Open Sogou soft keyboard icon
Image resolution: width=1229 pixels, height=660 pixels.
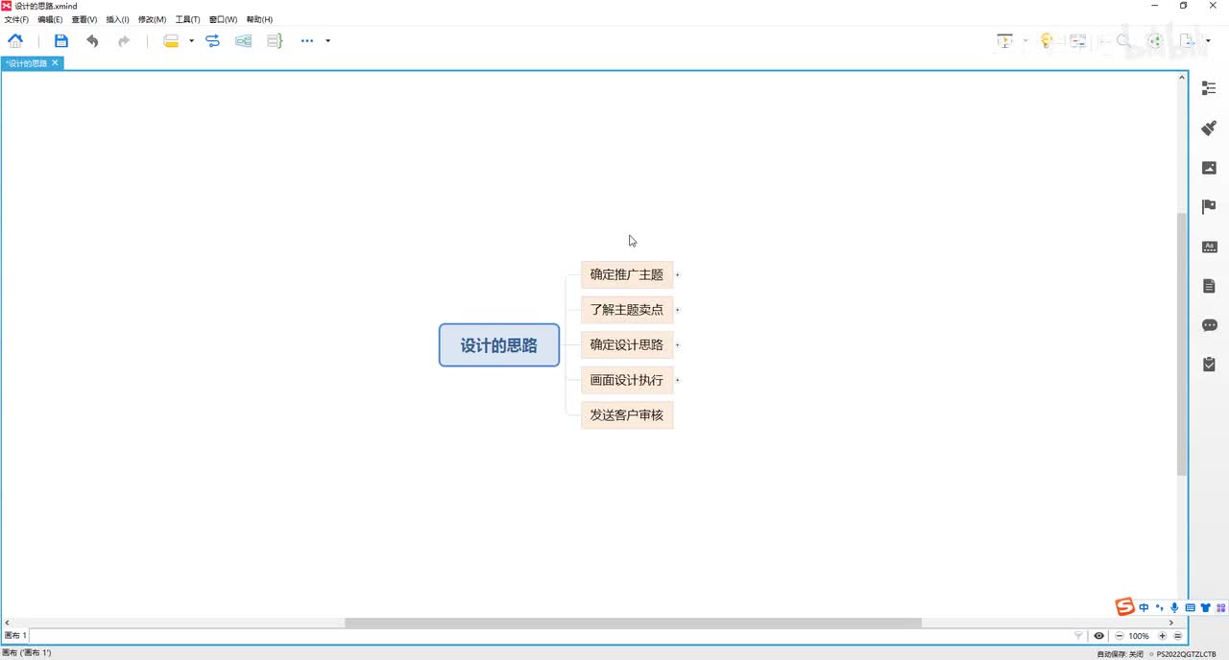(1190, 608)
